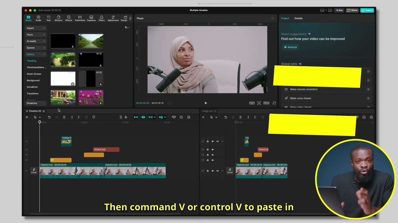The height and width of the screenshot is (223, 398).
Task: Undo in rough cut timeline toolbar
Action: pyautogui.click(x=226, y=117)
